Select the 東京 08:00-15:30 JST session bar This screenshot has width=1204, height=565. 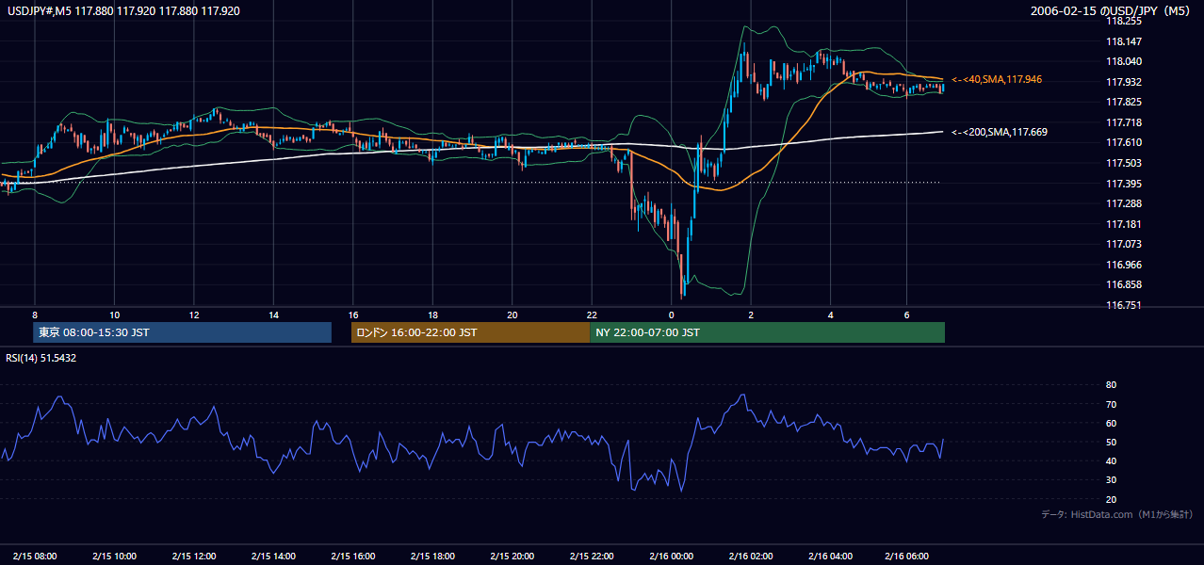pos(182,332)
